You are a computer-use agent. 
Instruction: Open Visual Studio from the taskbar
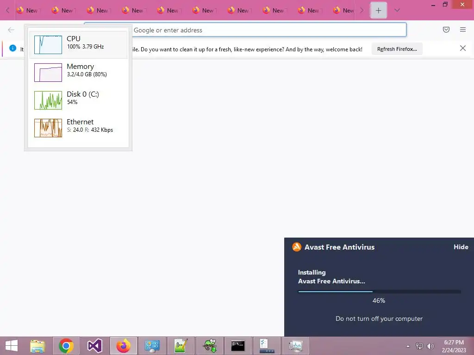(94, 346)
